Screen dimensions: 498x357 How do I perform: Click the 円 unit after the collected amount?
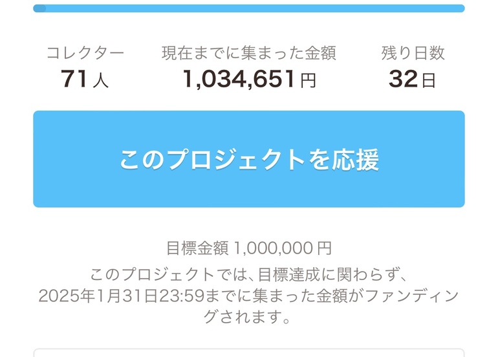[x=309, y=81]
